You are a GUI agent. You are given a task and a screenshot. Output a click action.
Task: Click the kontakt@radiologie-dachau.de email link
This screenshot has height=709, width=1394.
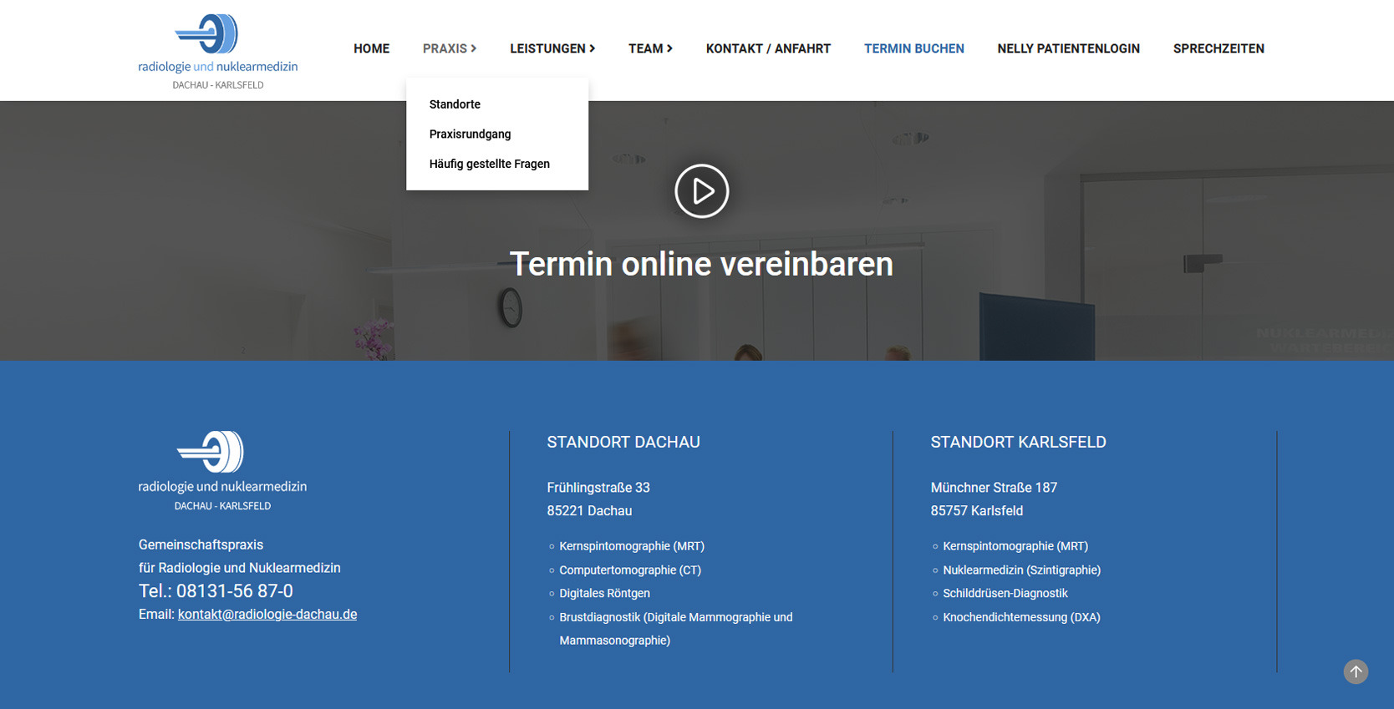(267, 615)
